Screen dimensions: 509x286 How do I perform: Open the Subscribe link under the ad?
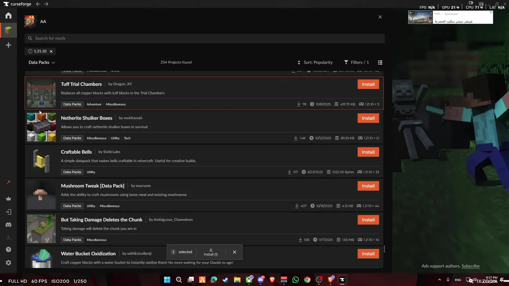point(470,266)
